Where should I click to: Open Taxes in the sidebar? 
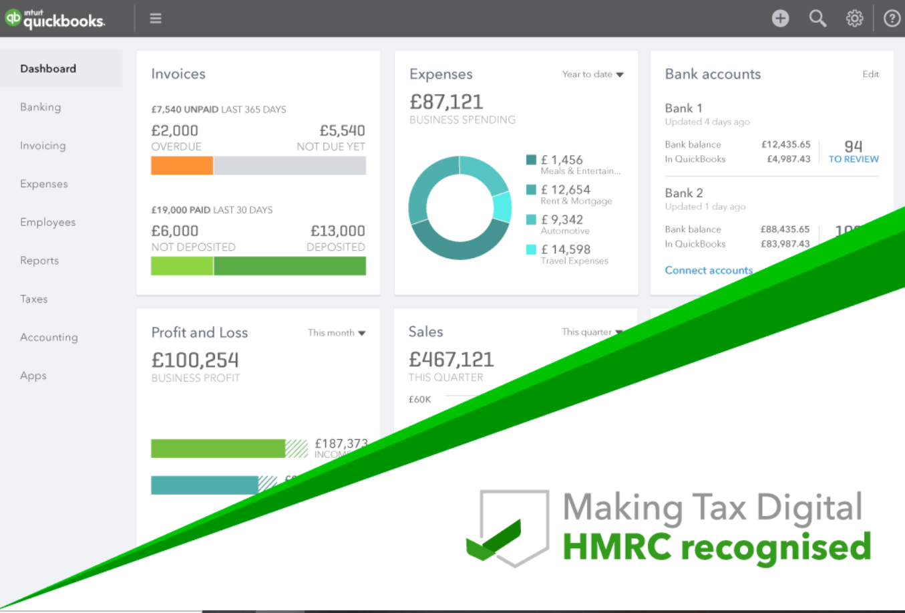tap(34, 299)
